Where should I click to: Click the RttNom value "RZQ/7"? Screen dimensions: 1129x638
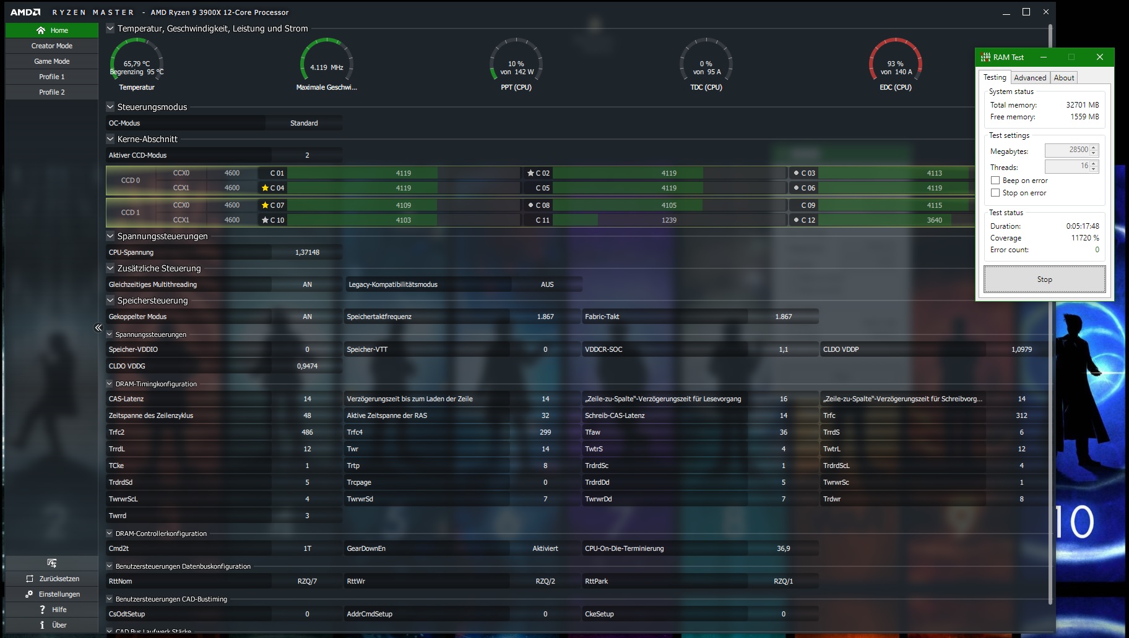coord(307,581)
